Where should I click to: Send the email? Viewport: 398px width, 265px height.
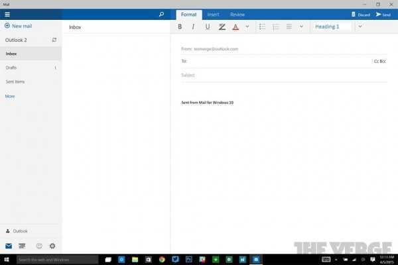click(x=383, y=15)
